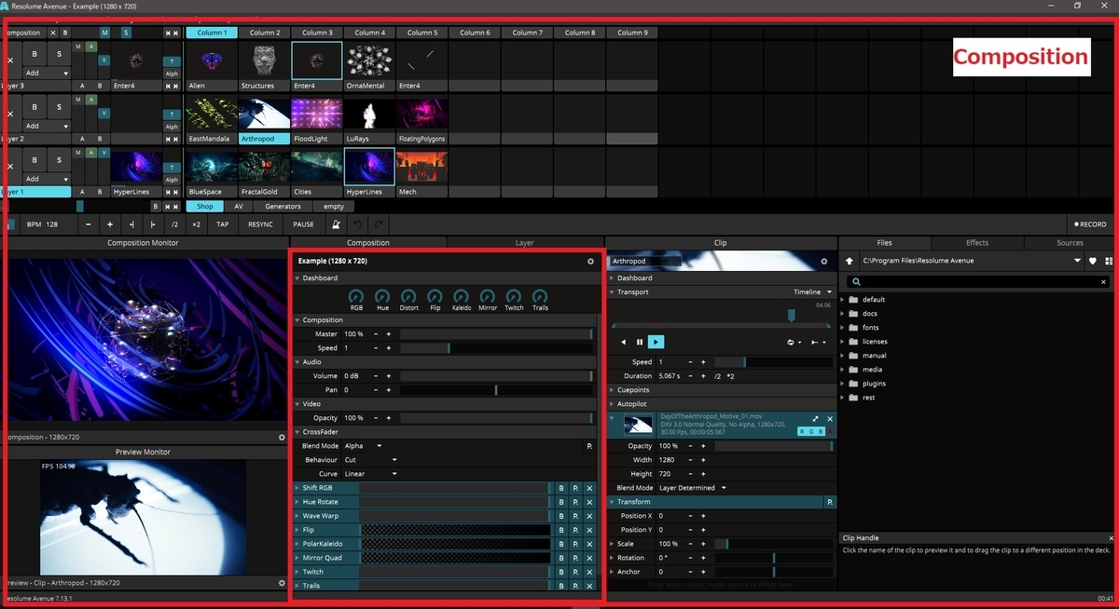Screen dimensions: 1119x609
Task: Open Layer 3 Add blend mode dropdown
Action: pos(47,73)
